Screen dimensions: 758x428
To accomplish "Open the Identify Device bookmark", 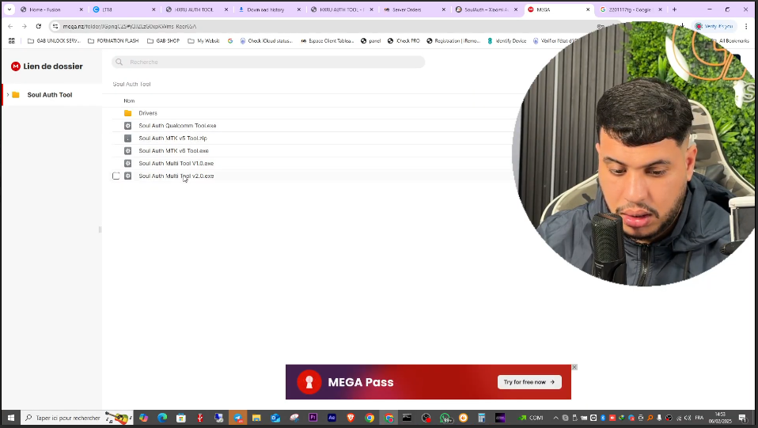I will pos(507,41).
